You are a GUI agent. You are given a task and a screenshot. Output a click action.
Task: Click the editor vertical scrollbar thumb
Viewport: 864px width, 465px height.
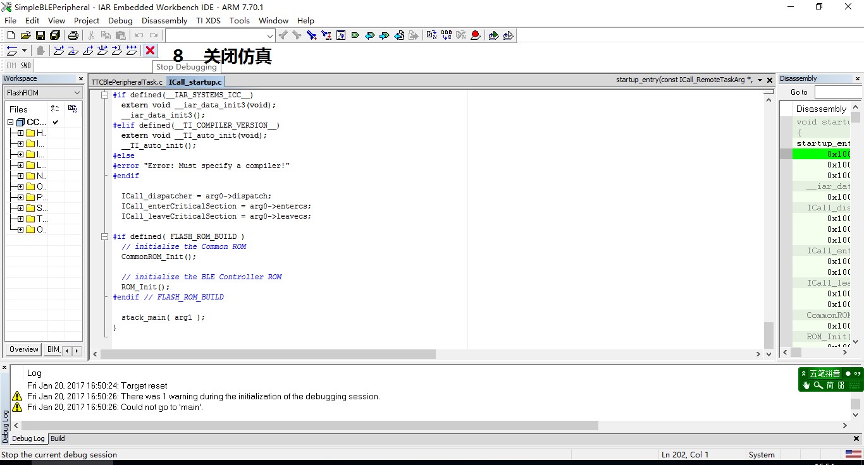click(768, 335)
